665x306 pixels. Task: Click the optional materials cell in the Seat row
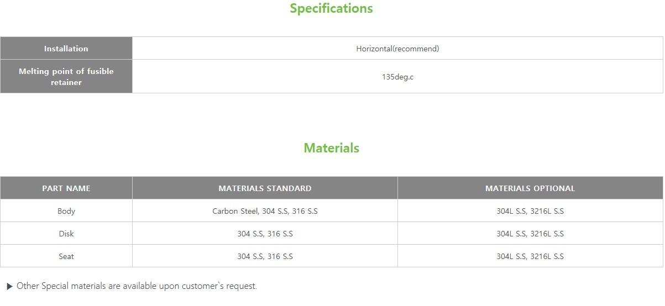(x=530, y=256)
